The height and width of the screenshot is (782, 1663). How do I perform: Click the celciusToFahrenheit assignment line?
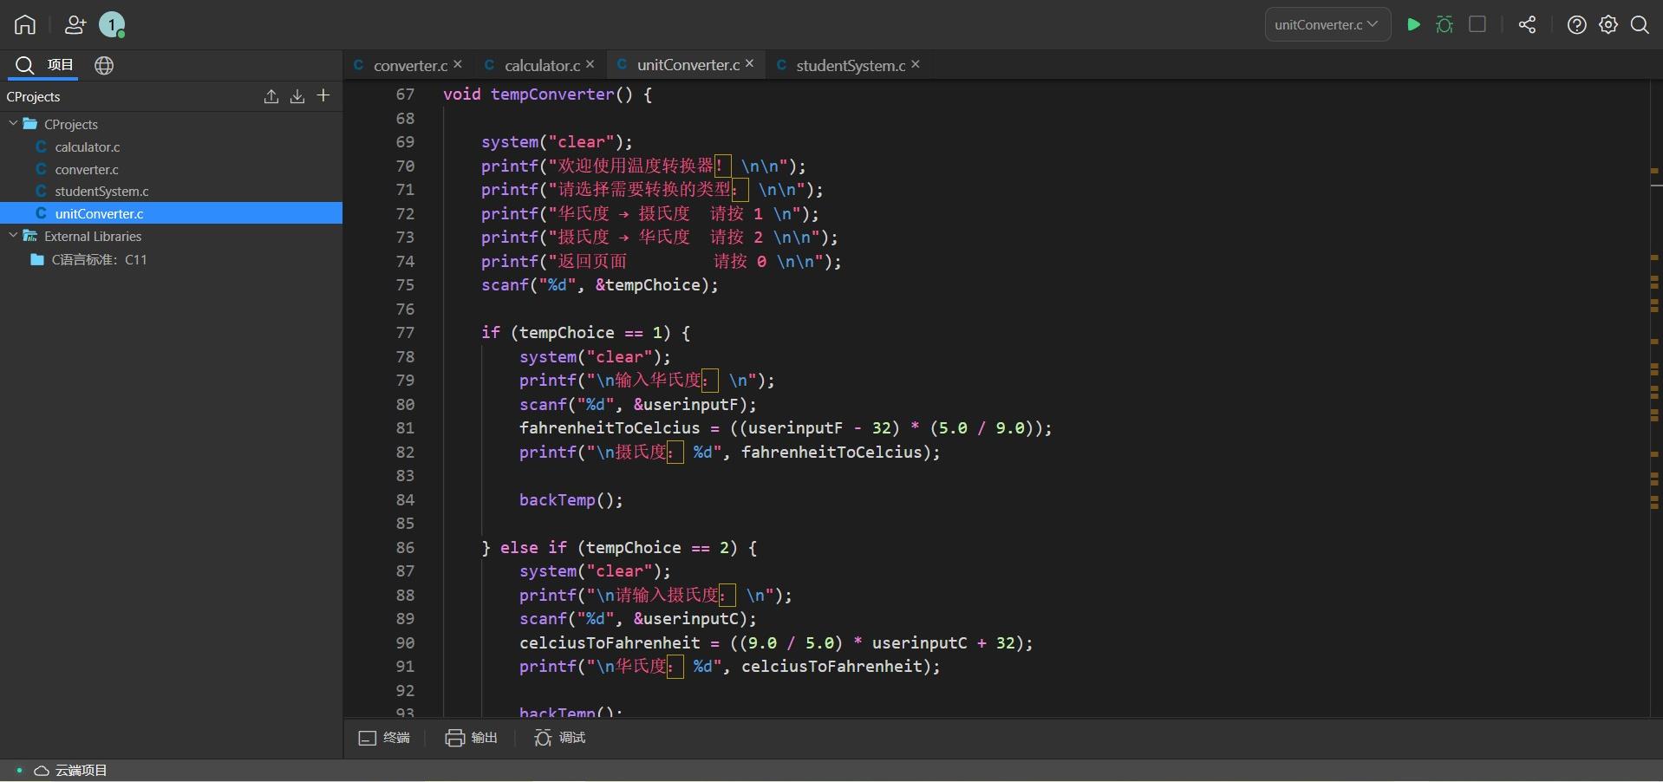click(x=776, y=643)
